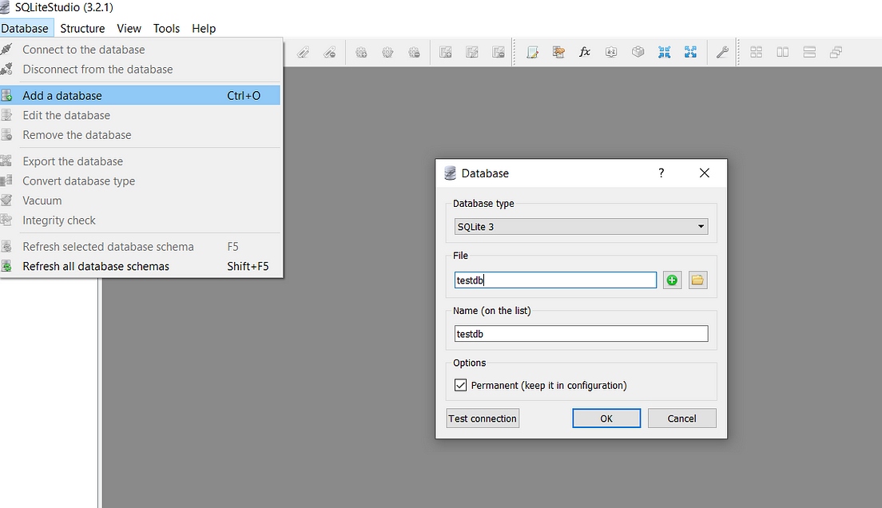Click the tile windows toolbar icon
Viewport: 882px width, 508px height.
tap(756, 53)
